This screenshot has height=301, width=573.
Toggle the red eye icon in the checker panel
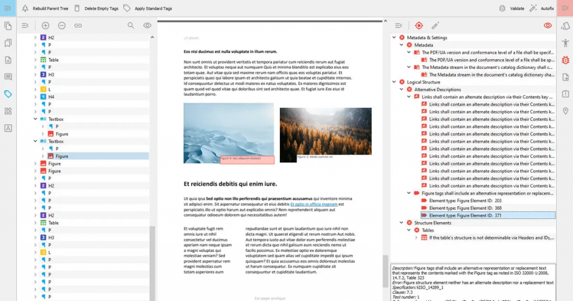point(547,26)
